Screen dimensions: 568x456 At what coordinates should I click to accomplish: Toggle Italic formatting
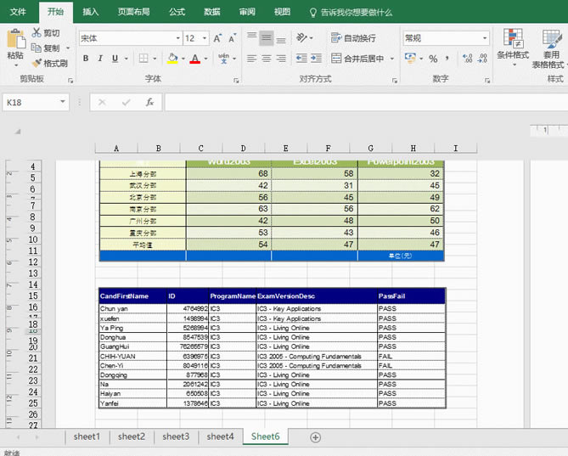tap(100, 59)
